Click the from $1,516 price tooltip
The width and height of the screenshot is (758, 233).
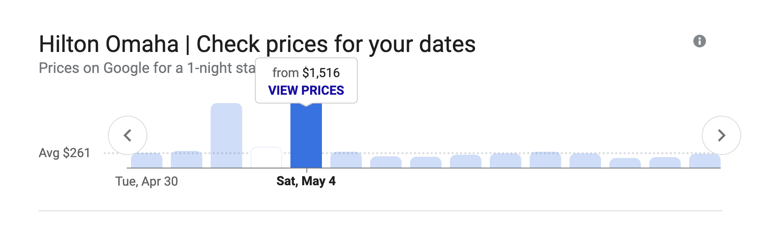[x=306, y=73]
